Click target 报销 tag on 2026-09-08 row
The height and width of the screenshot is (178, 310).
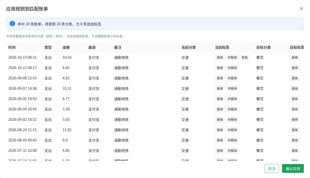pos(295,78)
